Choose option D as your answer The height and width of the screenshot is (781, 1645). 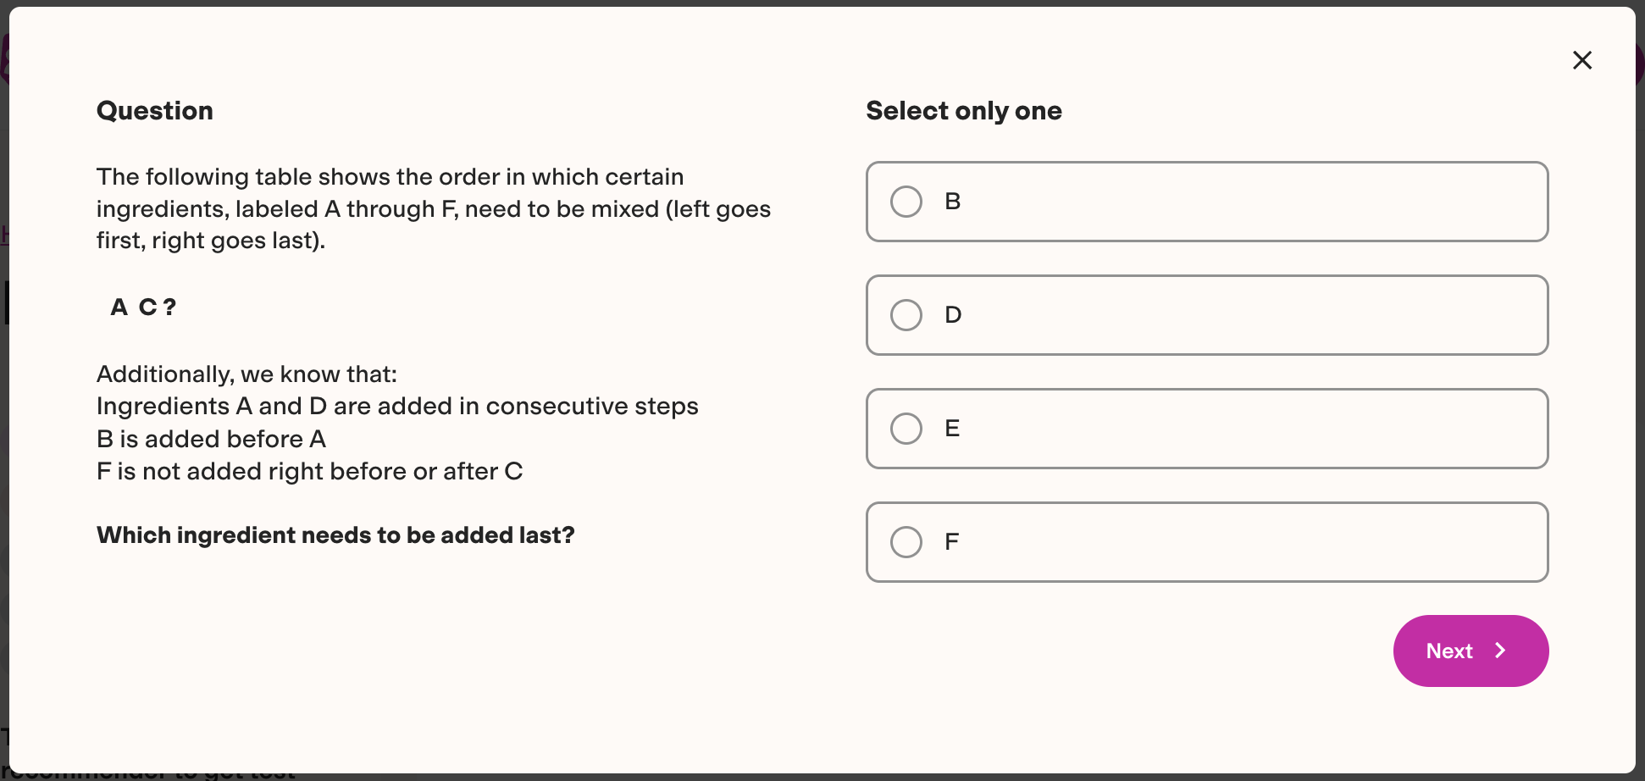point(906,314)
